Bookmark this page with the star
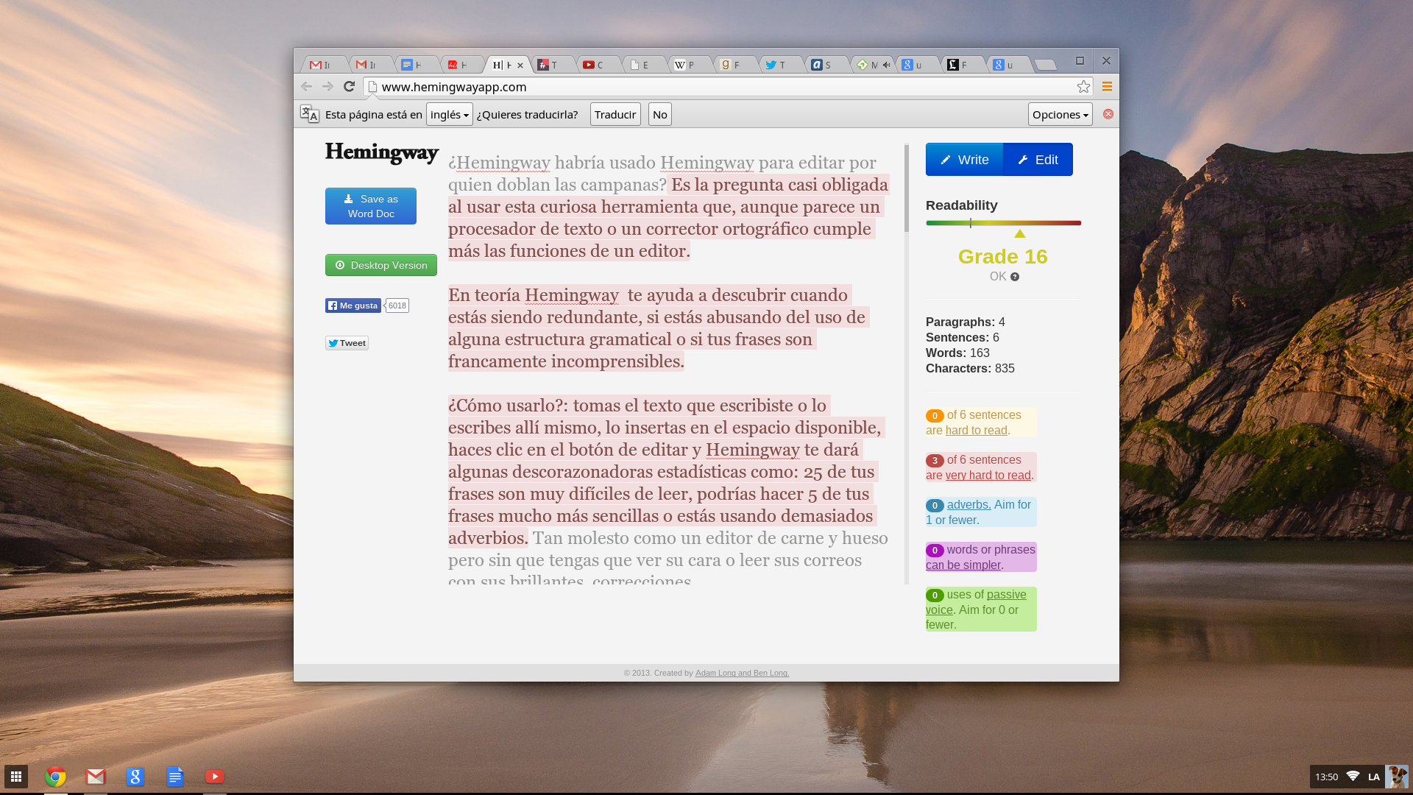This screenshot has width=1413, height=795. tap(1083, 87)
